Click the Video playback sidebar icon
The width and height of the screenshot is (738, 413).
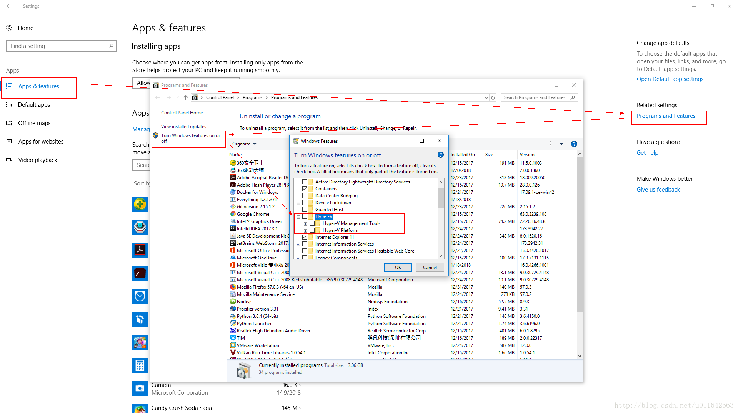[x=9, y=160]
